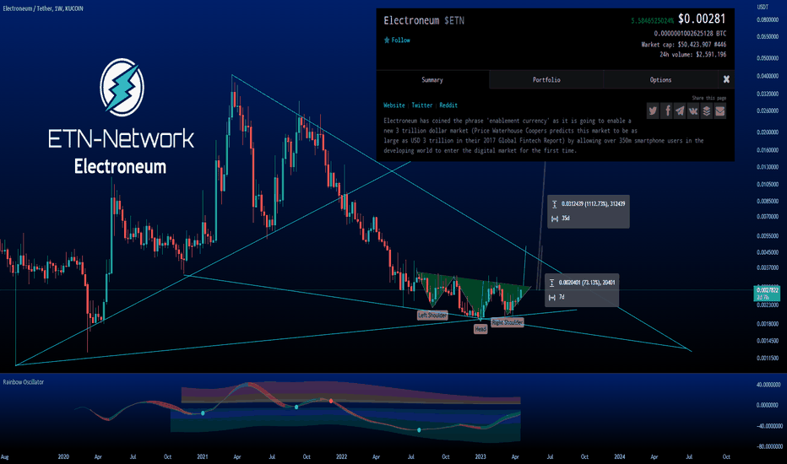This screenshot has width=787, height=464.
Task: Click the 0.0055000 price axis label
Action: coord(768,235)
